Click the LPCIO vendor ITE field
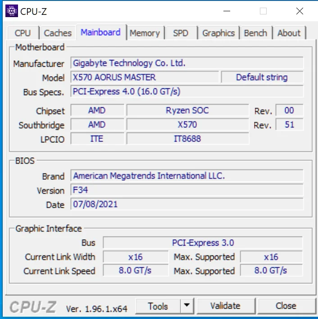This screenshot has width=318, height=319. click(x=97, y=139)
